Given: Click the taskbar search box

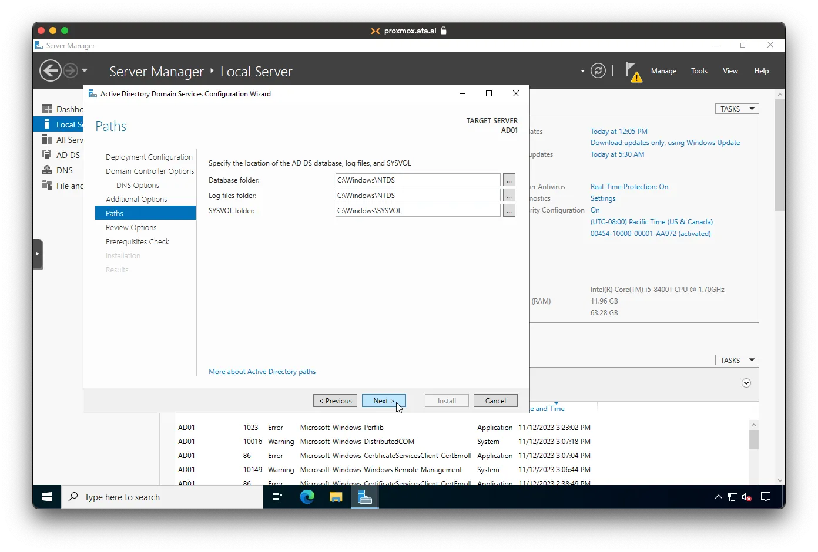Looking at the screenshot, I should 162,497.
